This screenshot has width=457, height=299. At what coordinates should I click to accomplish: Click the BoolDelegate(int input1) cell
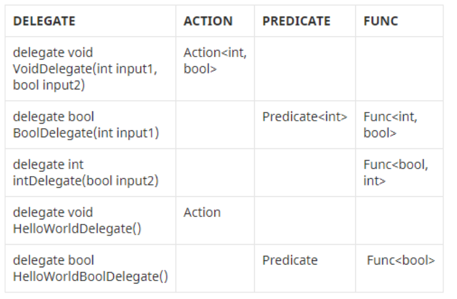click(90, 125)
